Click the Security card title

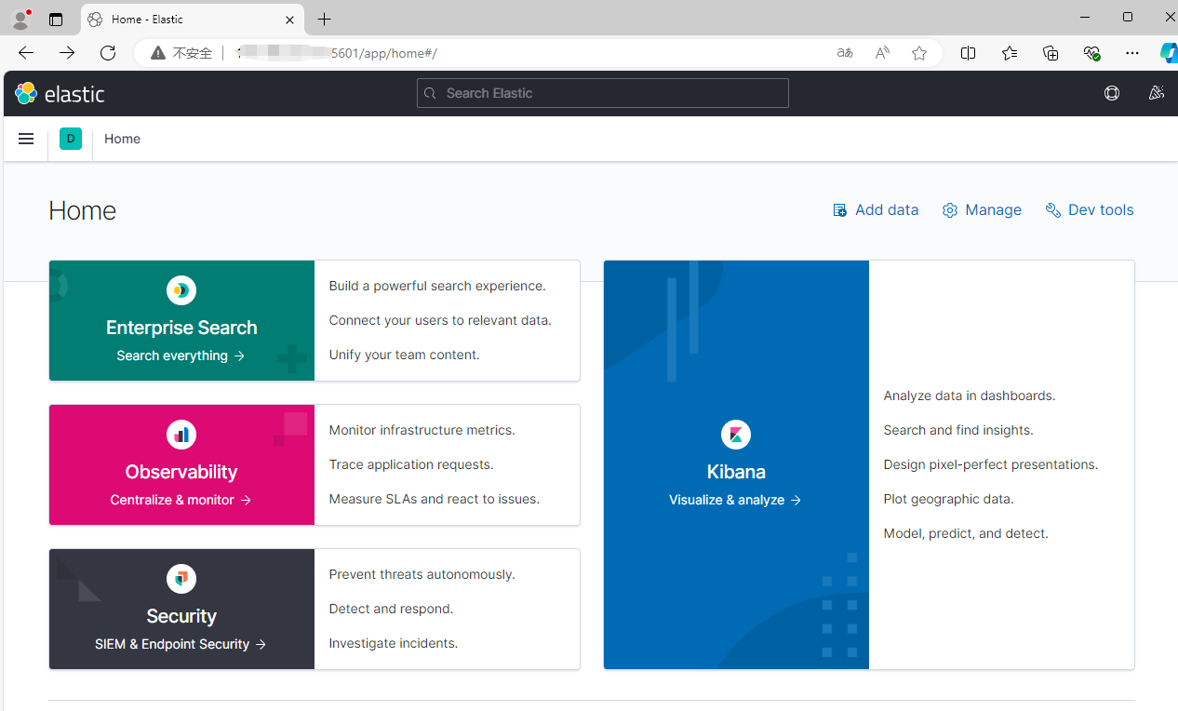coord(181,616)
